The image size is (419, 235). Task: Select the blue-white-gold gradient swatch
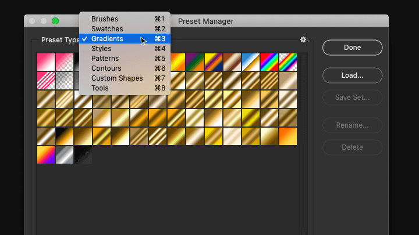tap(251, 62)
